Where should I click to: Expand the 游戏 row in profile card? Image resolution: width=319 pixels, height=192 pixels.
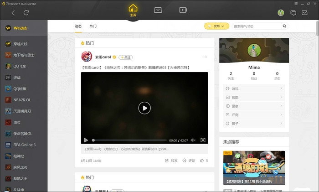tap(254, 88)
